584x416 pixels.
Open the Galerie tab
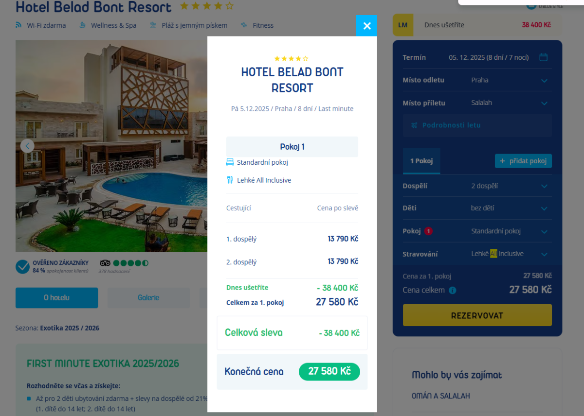pos(148,298)
